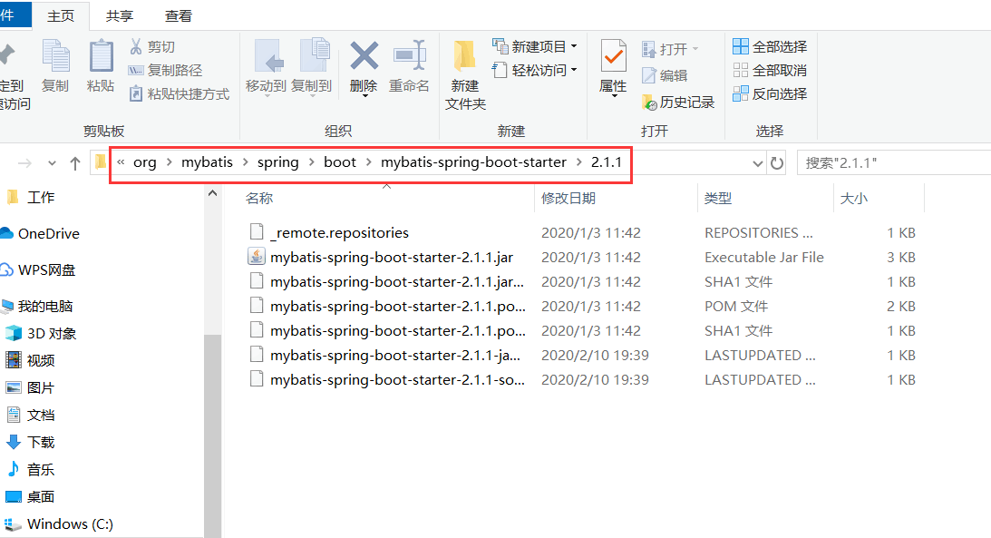Viewport: 991px width, 538px height.
Task: Click the Delete (删除) X icon
Action: pos(364,55)
